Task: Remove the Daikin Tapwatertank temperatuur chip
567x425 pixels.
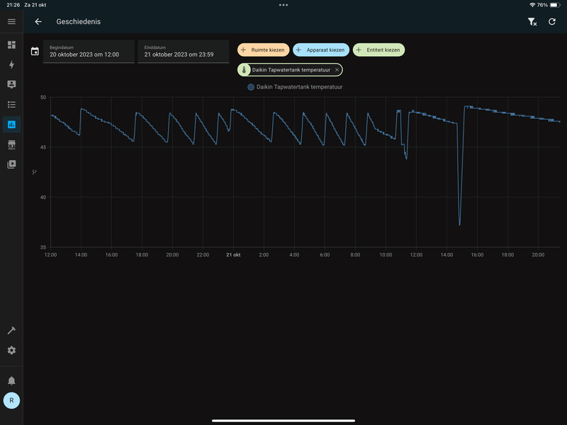Action: pos(337,69)
